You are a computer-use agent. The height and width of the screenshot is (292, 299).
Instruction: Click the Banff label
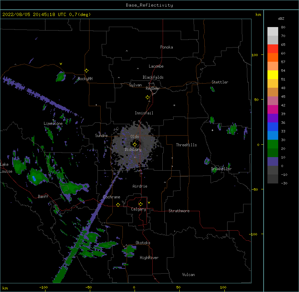43,197
